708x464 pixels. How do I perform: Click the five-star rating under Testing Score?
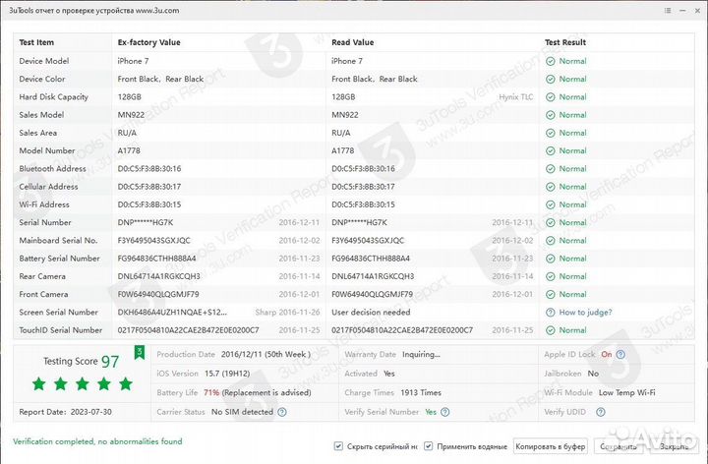click(x=83, y=384)
